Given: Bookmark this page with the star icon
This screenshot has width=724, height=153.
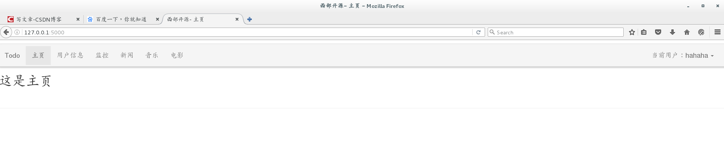Looking at the screenshot, I should tap(632, 32).
